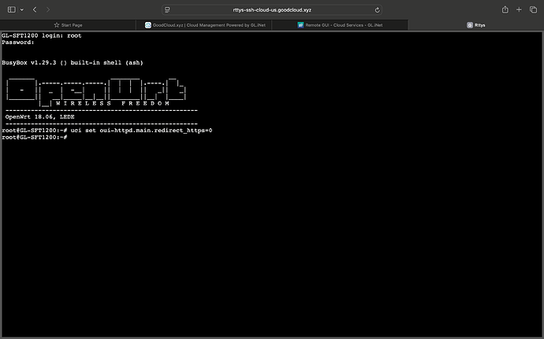Click the address bar URL field

pyautogui.click(x=272, y=9)
